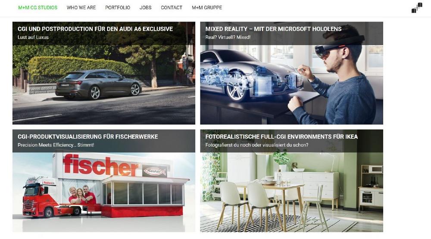Click the Mixed Reality HoloLens headline

[273, 29]
